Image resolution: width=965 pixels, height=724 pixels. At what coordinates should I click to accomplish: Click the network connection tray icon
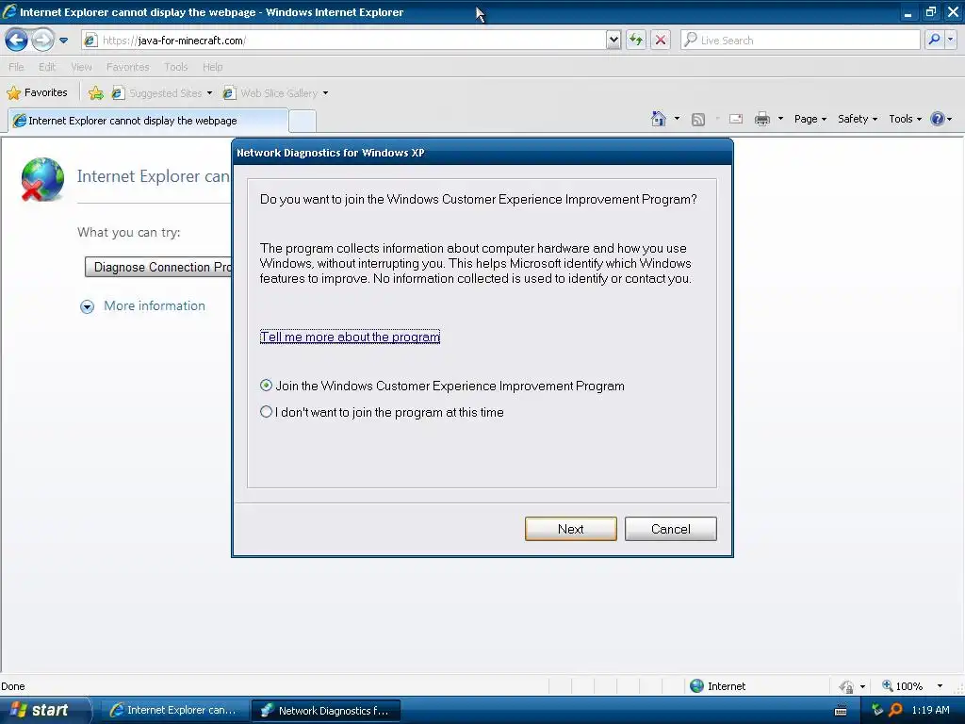coord(877,710)
